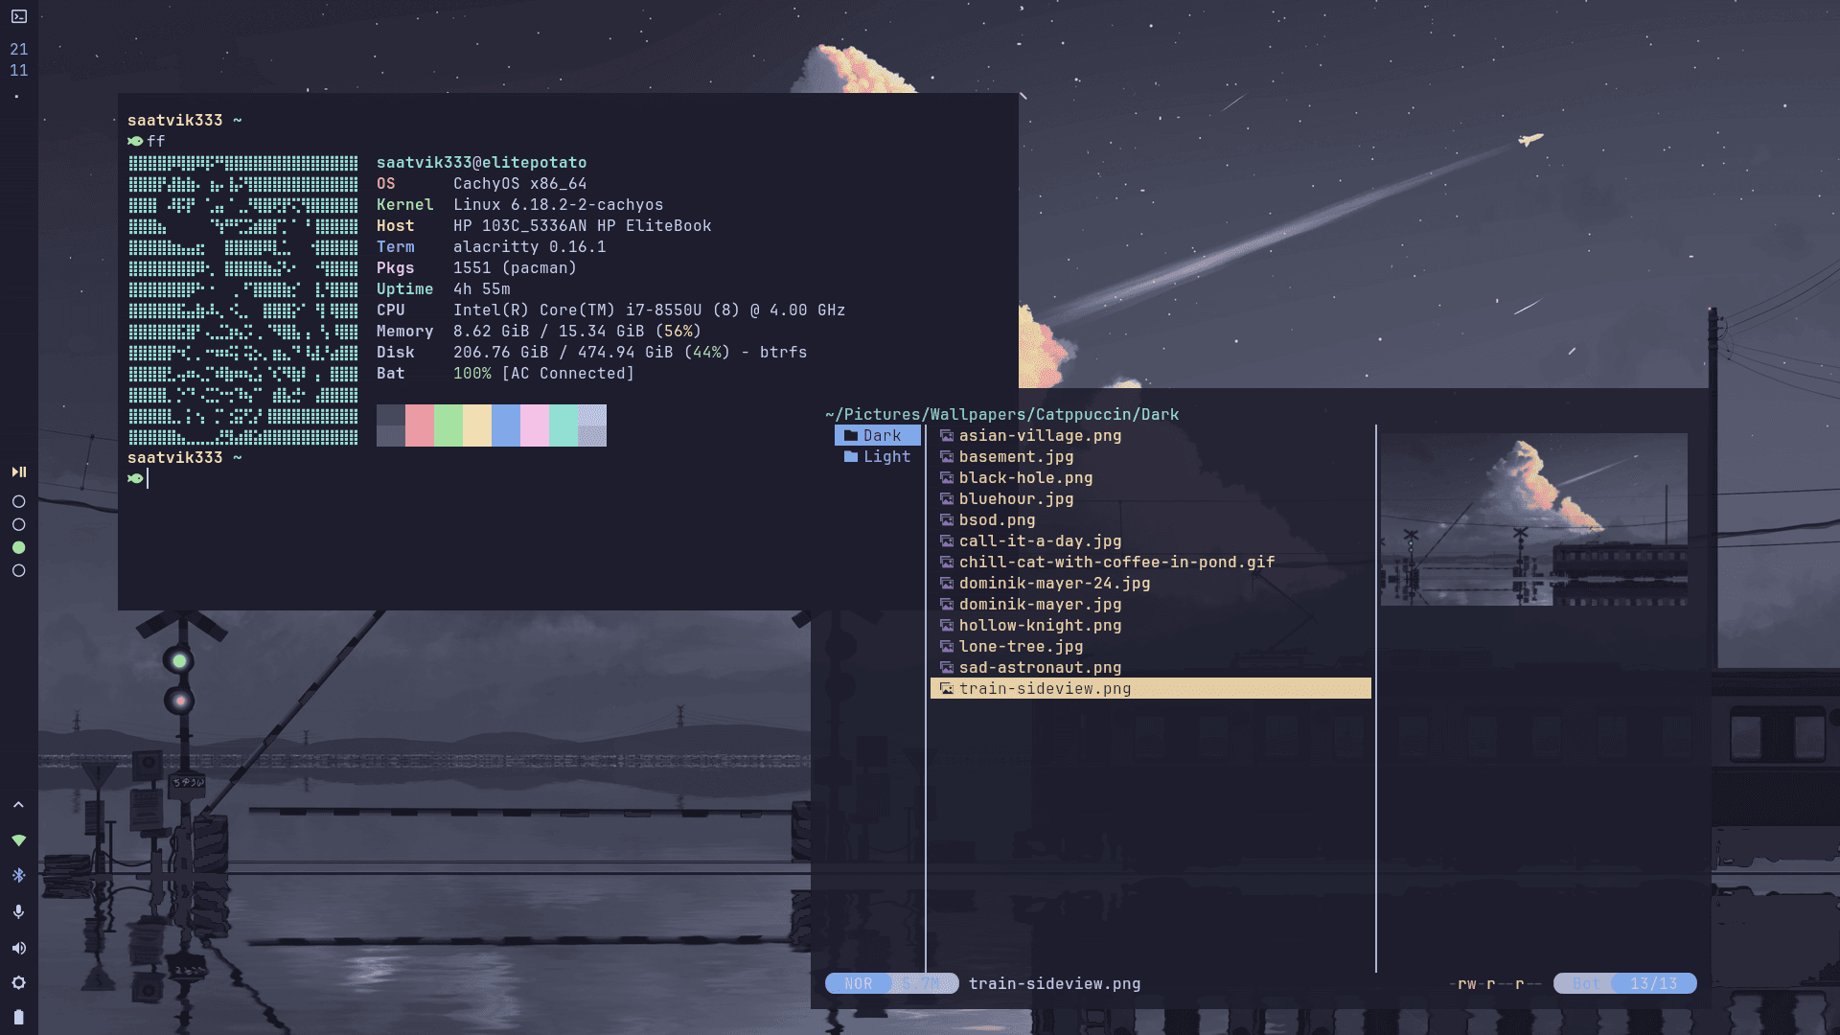The image size is (1840, 1035).
Task: Toggle the Bluetooth icon in the sidebar
Action: click(x=18, y=874)
